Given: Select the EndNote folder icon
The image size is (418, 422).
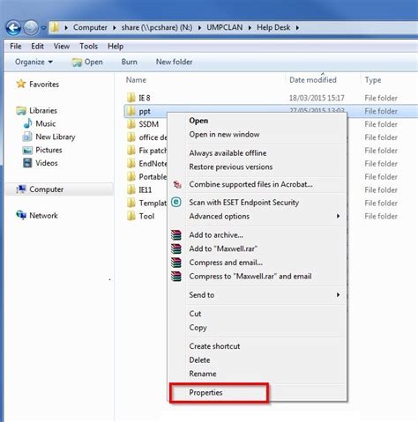Looking at the screenshot, I should click(x=131, y=164).
